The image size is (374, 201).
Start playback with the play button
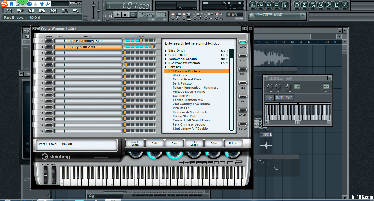point(117,14)
